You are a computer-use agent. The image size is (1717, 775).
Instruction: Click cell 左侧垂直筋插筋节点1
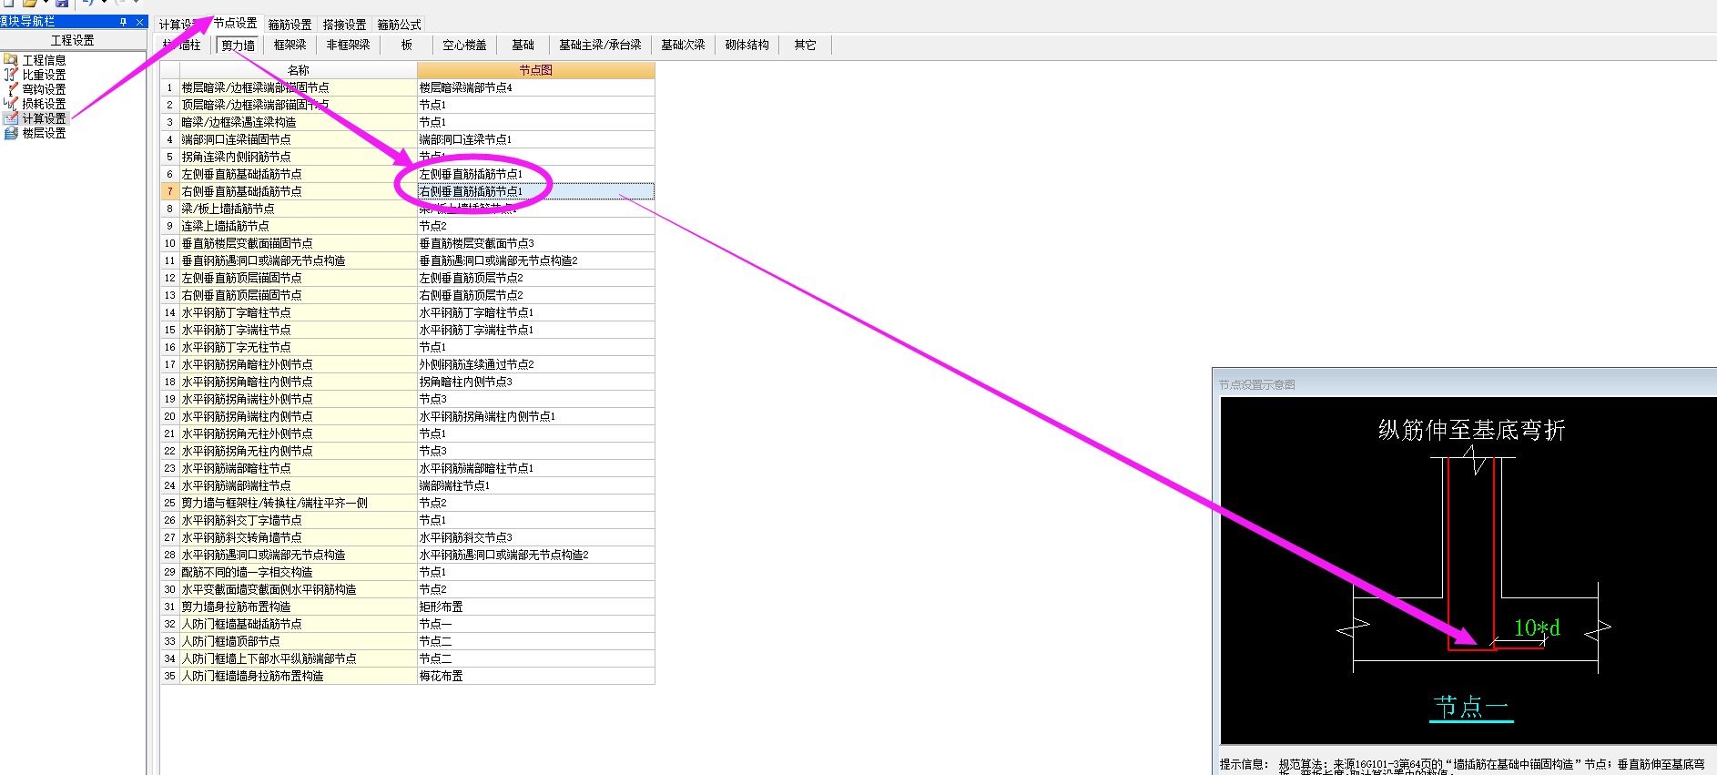click(535, 174)
